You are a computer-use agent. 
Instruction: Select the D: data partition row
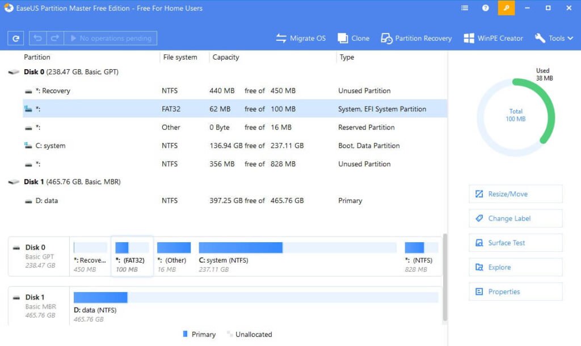tap(235, 200)
